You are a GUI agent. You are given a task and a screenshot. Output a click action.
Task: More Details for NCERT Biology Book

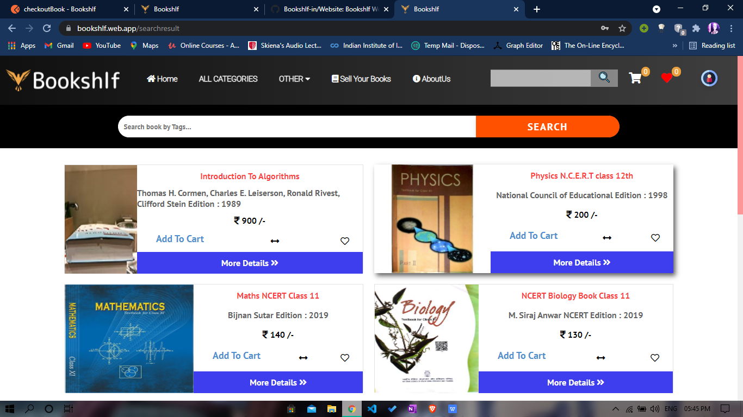(x=575, y=382)
